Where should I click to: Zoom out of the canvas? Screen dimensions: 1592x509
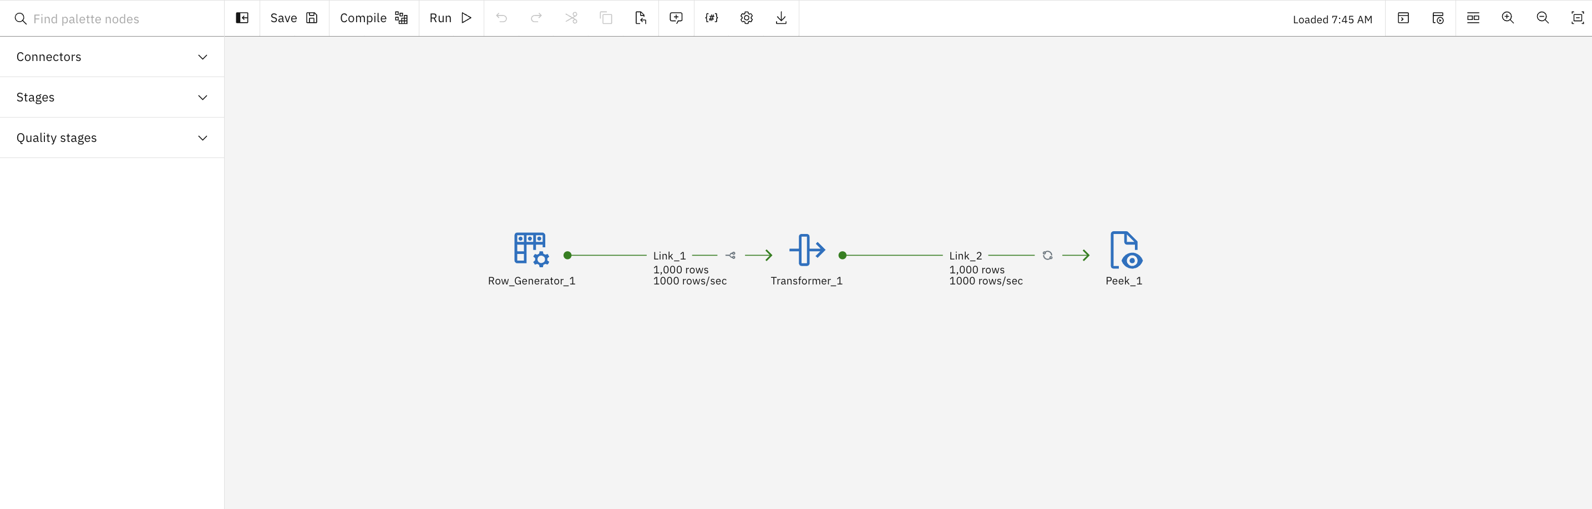[1542, 18]
